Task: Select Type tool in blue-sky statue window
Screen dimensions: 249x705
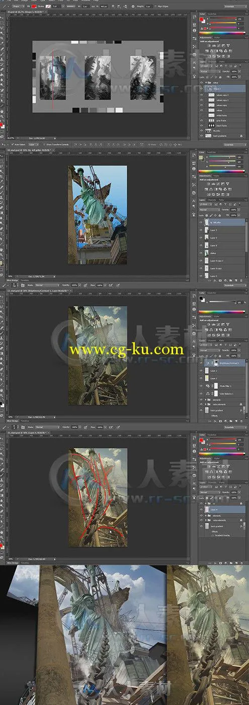Action: 3,233
